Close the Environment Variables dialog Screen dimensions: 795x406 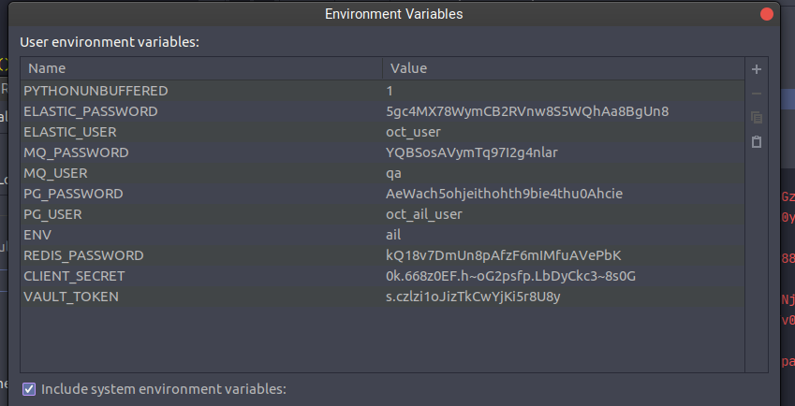click(767, 14)
